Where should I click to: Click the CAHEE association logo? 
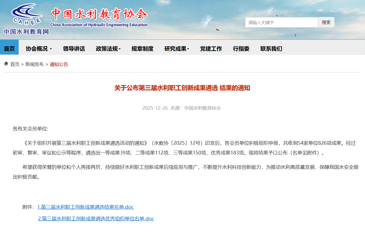point(27,14)
